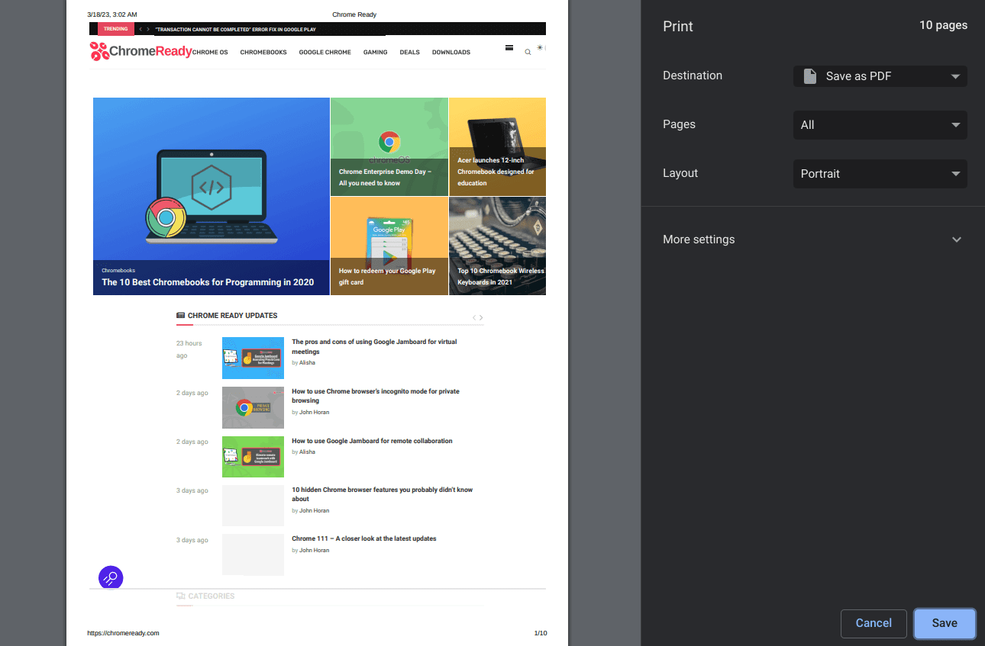
Task: Click the thumbnail for Jamboard virtual meetings article
Action: point(253,358)
